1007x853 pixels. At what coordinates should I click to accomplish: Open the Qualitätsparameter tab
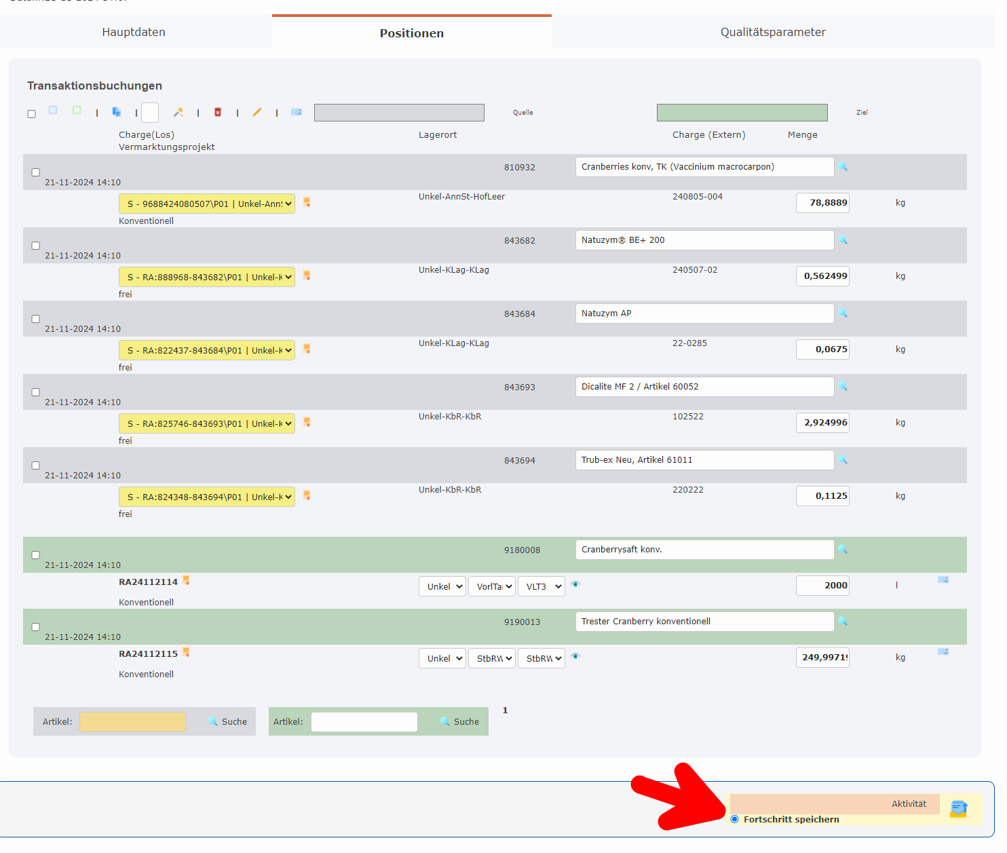(x=772, y=32)
